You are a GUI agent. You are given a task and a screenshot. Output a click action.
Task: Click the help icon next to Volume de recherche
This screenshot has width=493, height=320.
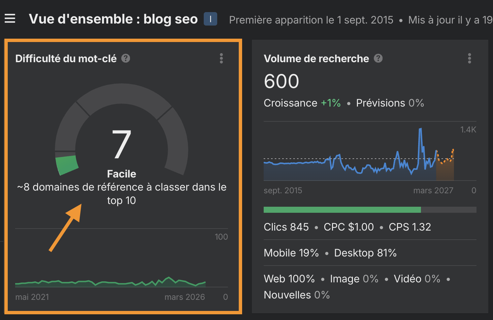[x=378, y=58]
